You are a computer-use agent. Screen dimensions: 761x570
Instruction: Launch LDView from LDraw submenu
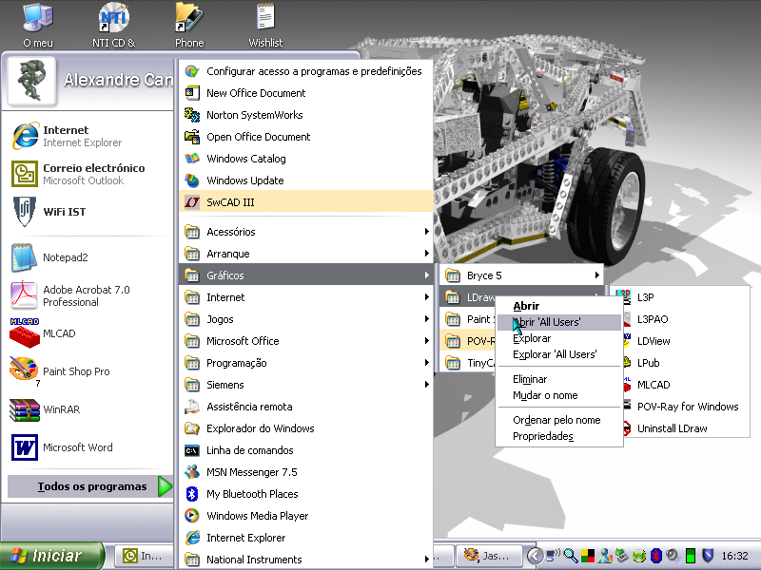point(686,341)
